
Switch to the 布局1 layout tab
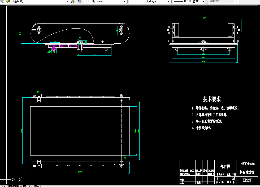[24, 186]
